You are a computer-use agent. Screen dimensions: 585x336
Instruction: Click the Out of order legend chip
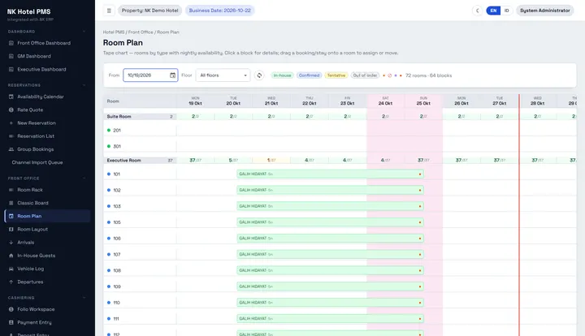coord(365,75)
